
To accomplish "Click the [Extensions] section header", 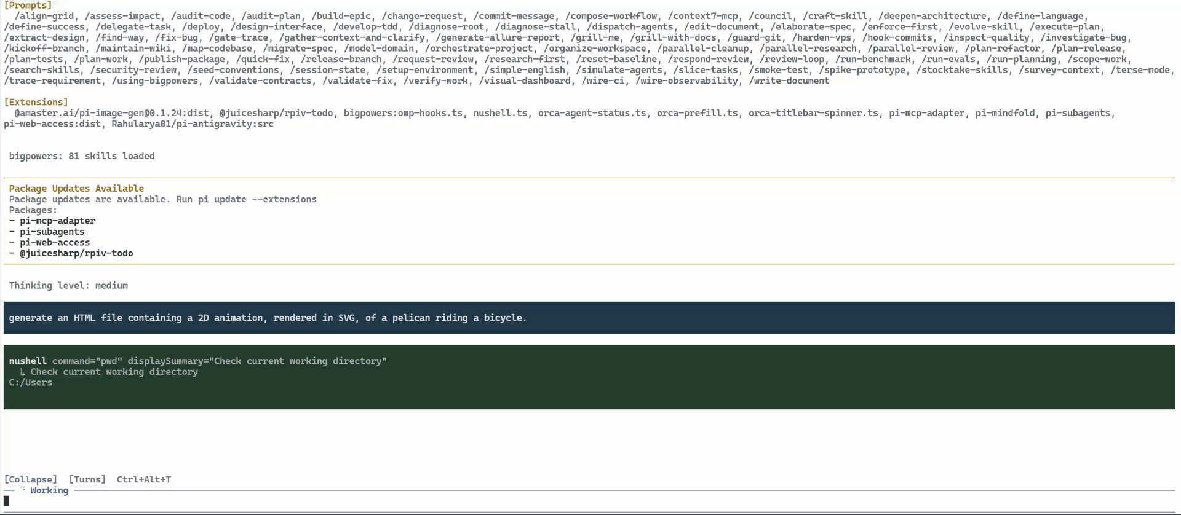I will pyautogui.click(x=36, y=102).
